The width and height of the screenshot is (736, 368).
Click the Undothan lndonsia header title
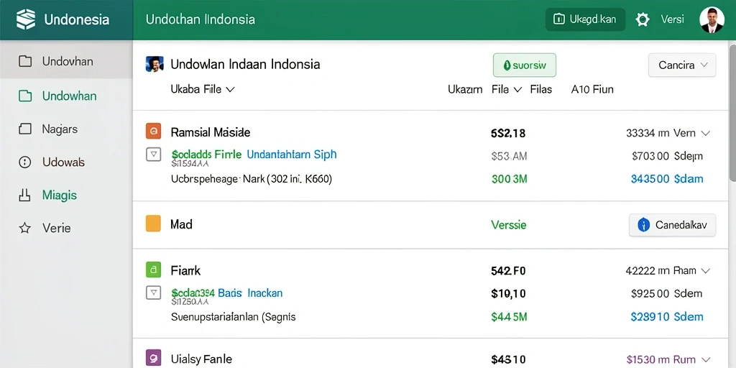(x=201, y=19)
